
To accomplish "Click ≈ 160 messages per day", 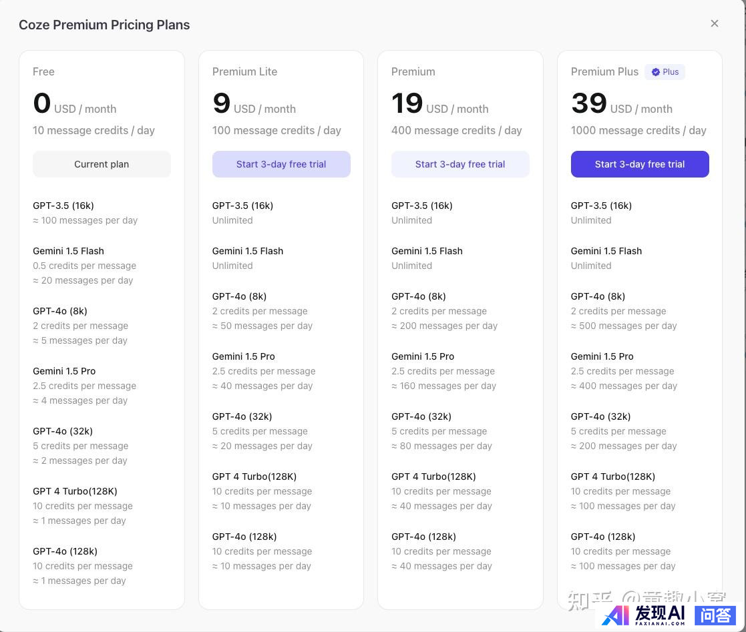I will [444, 386].
